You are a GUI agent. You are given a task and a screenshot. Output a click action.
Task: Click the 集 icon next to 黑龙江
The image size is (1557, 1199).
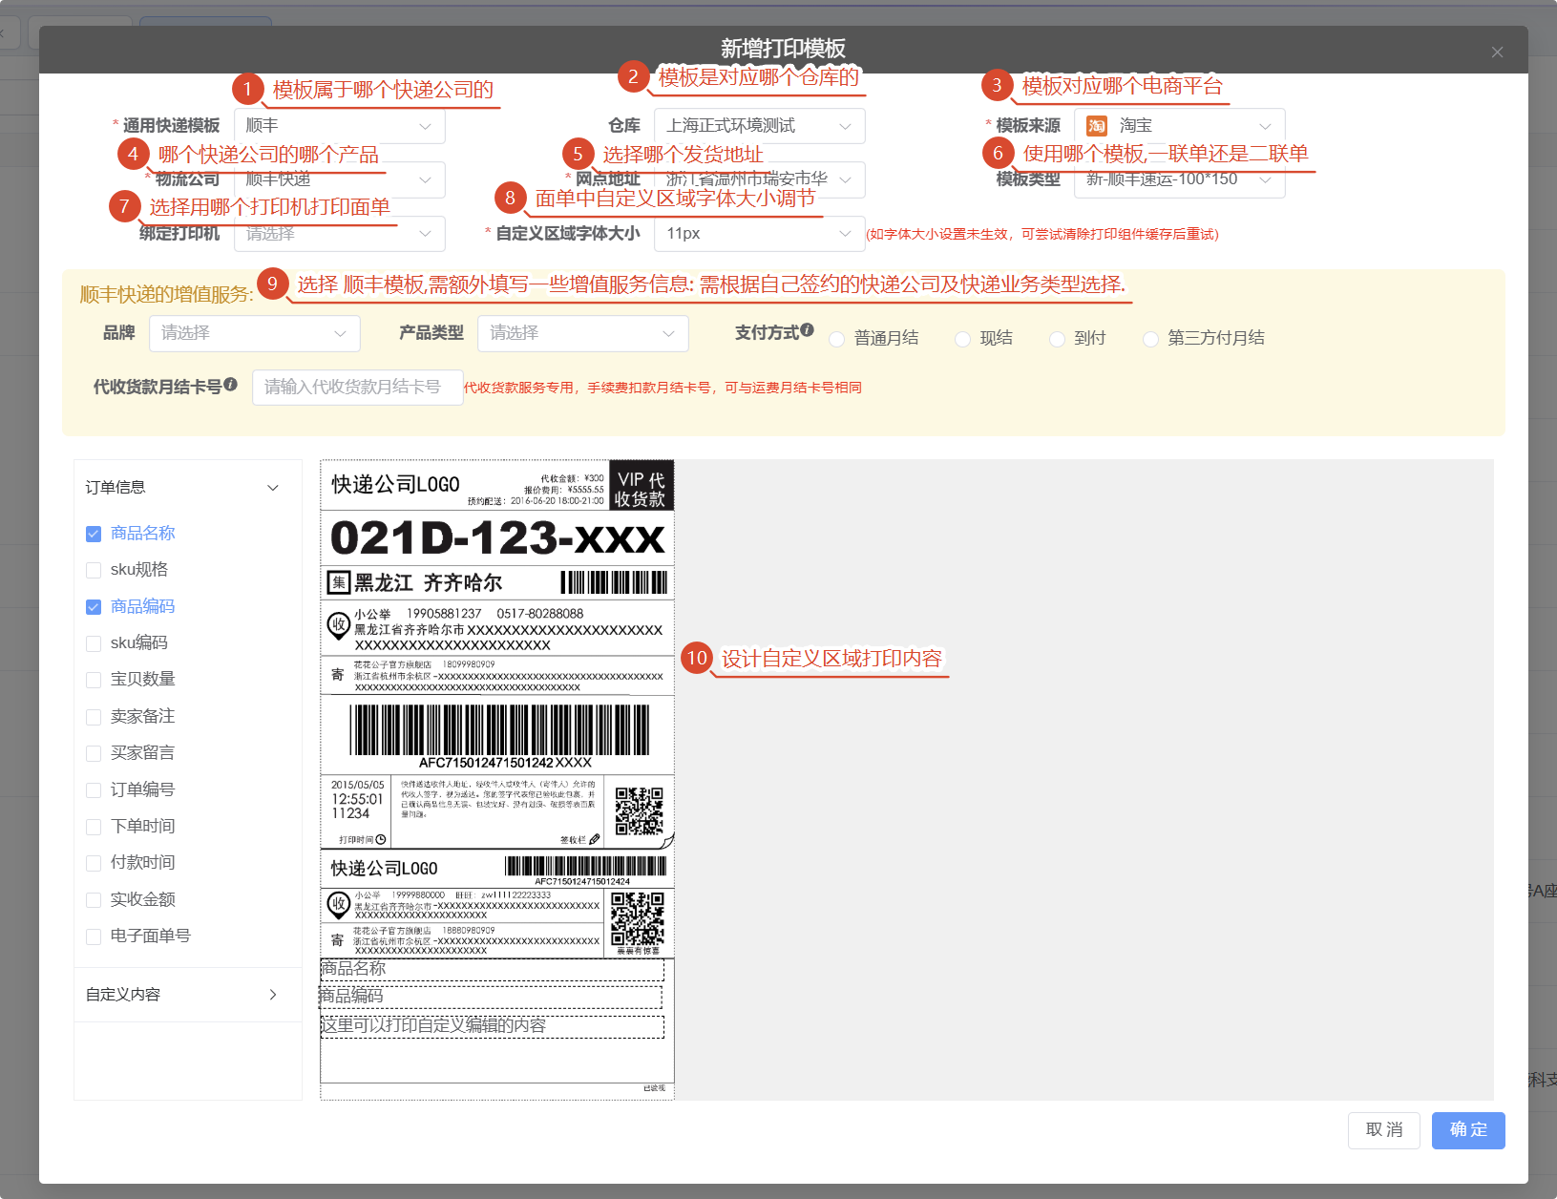[x=338, y=582]
